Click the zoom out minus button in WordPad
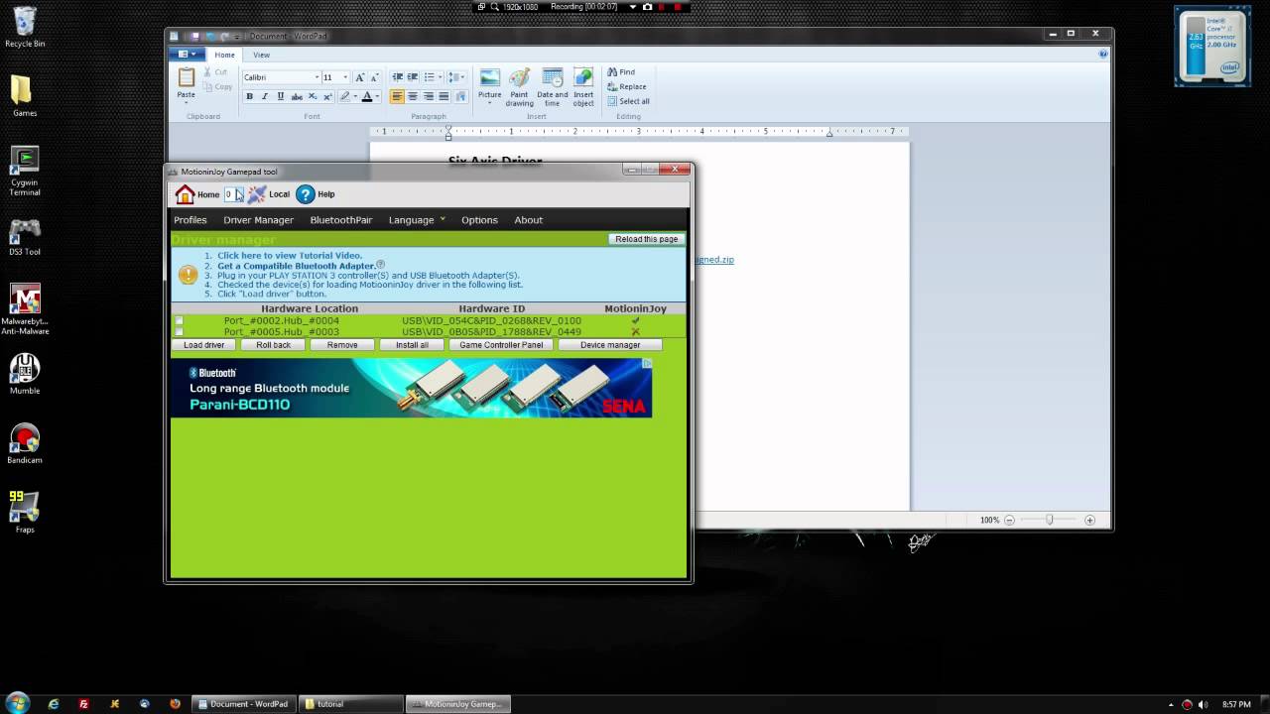This screenshot has height=714, width=1270. click(x=1009, y=520)
